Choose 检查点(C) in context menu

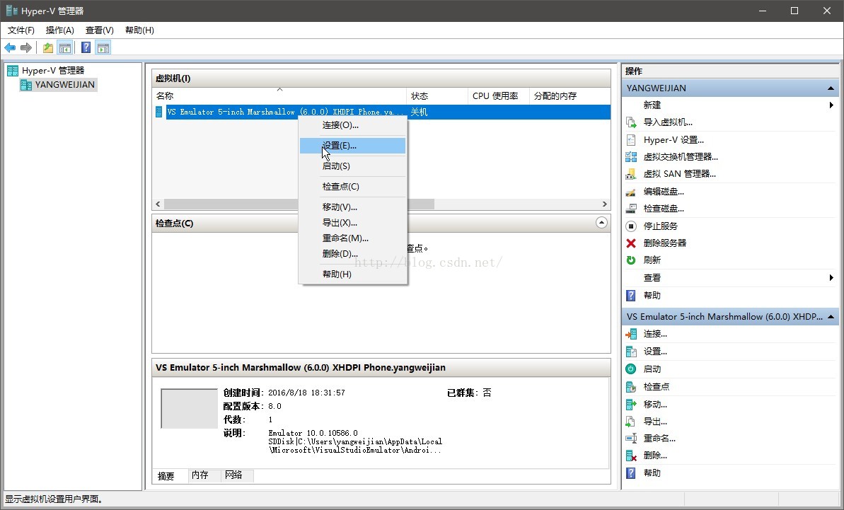point(352,187)
